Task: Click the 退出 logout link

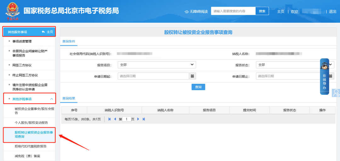Action: tap(332, 11)
